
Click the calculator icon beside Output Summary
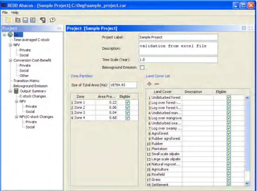point(16,91)
